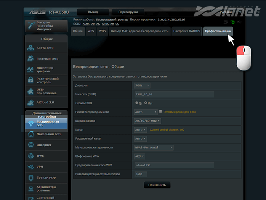Viewport: 266px width, 200px height.
Task: Select 'Нет' radio for Hide SSID
Action: point(145,103)
